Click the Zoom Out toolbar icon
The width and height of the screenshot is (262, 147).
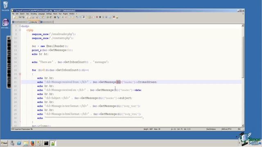66,17
